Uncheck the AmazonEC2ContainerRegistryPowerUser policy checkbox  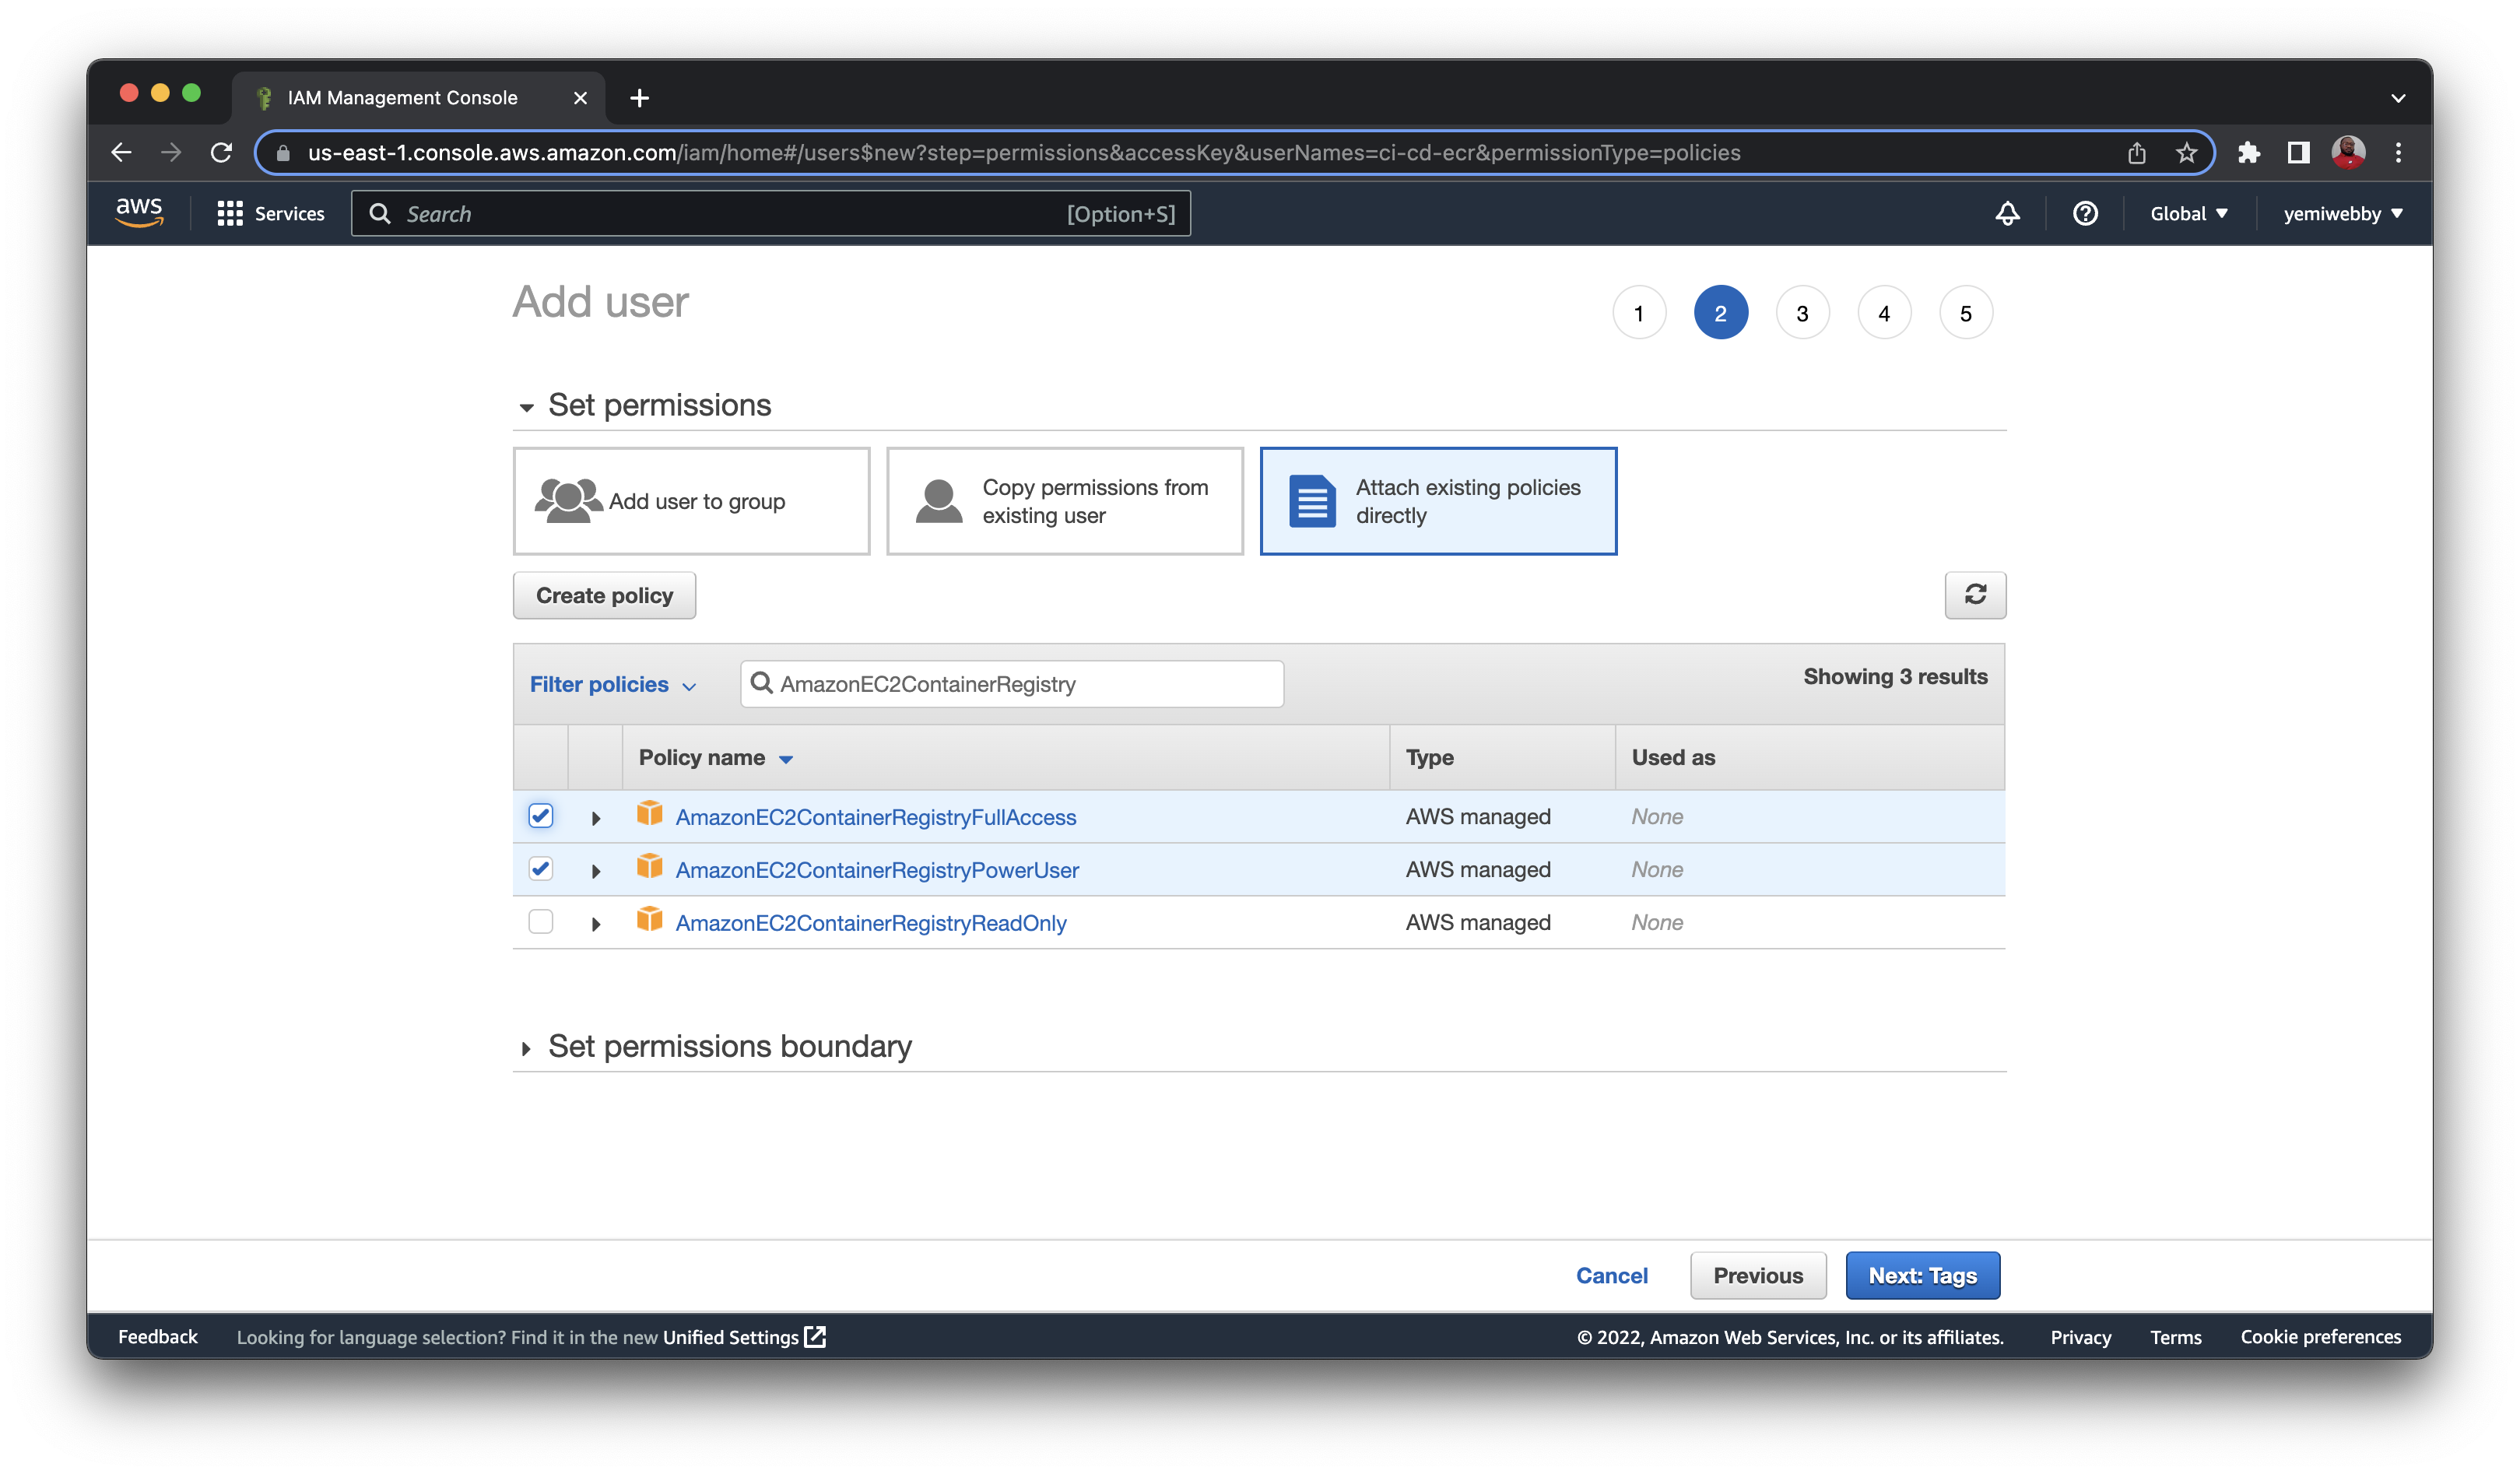click(x=541, y=869)
